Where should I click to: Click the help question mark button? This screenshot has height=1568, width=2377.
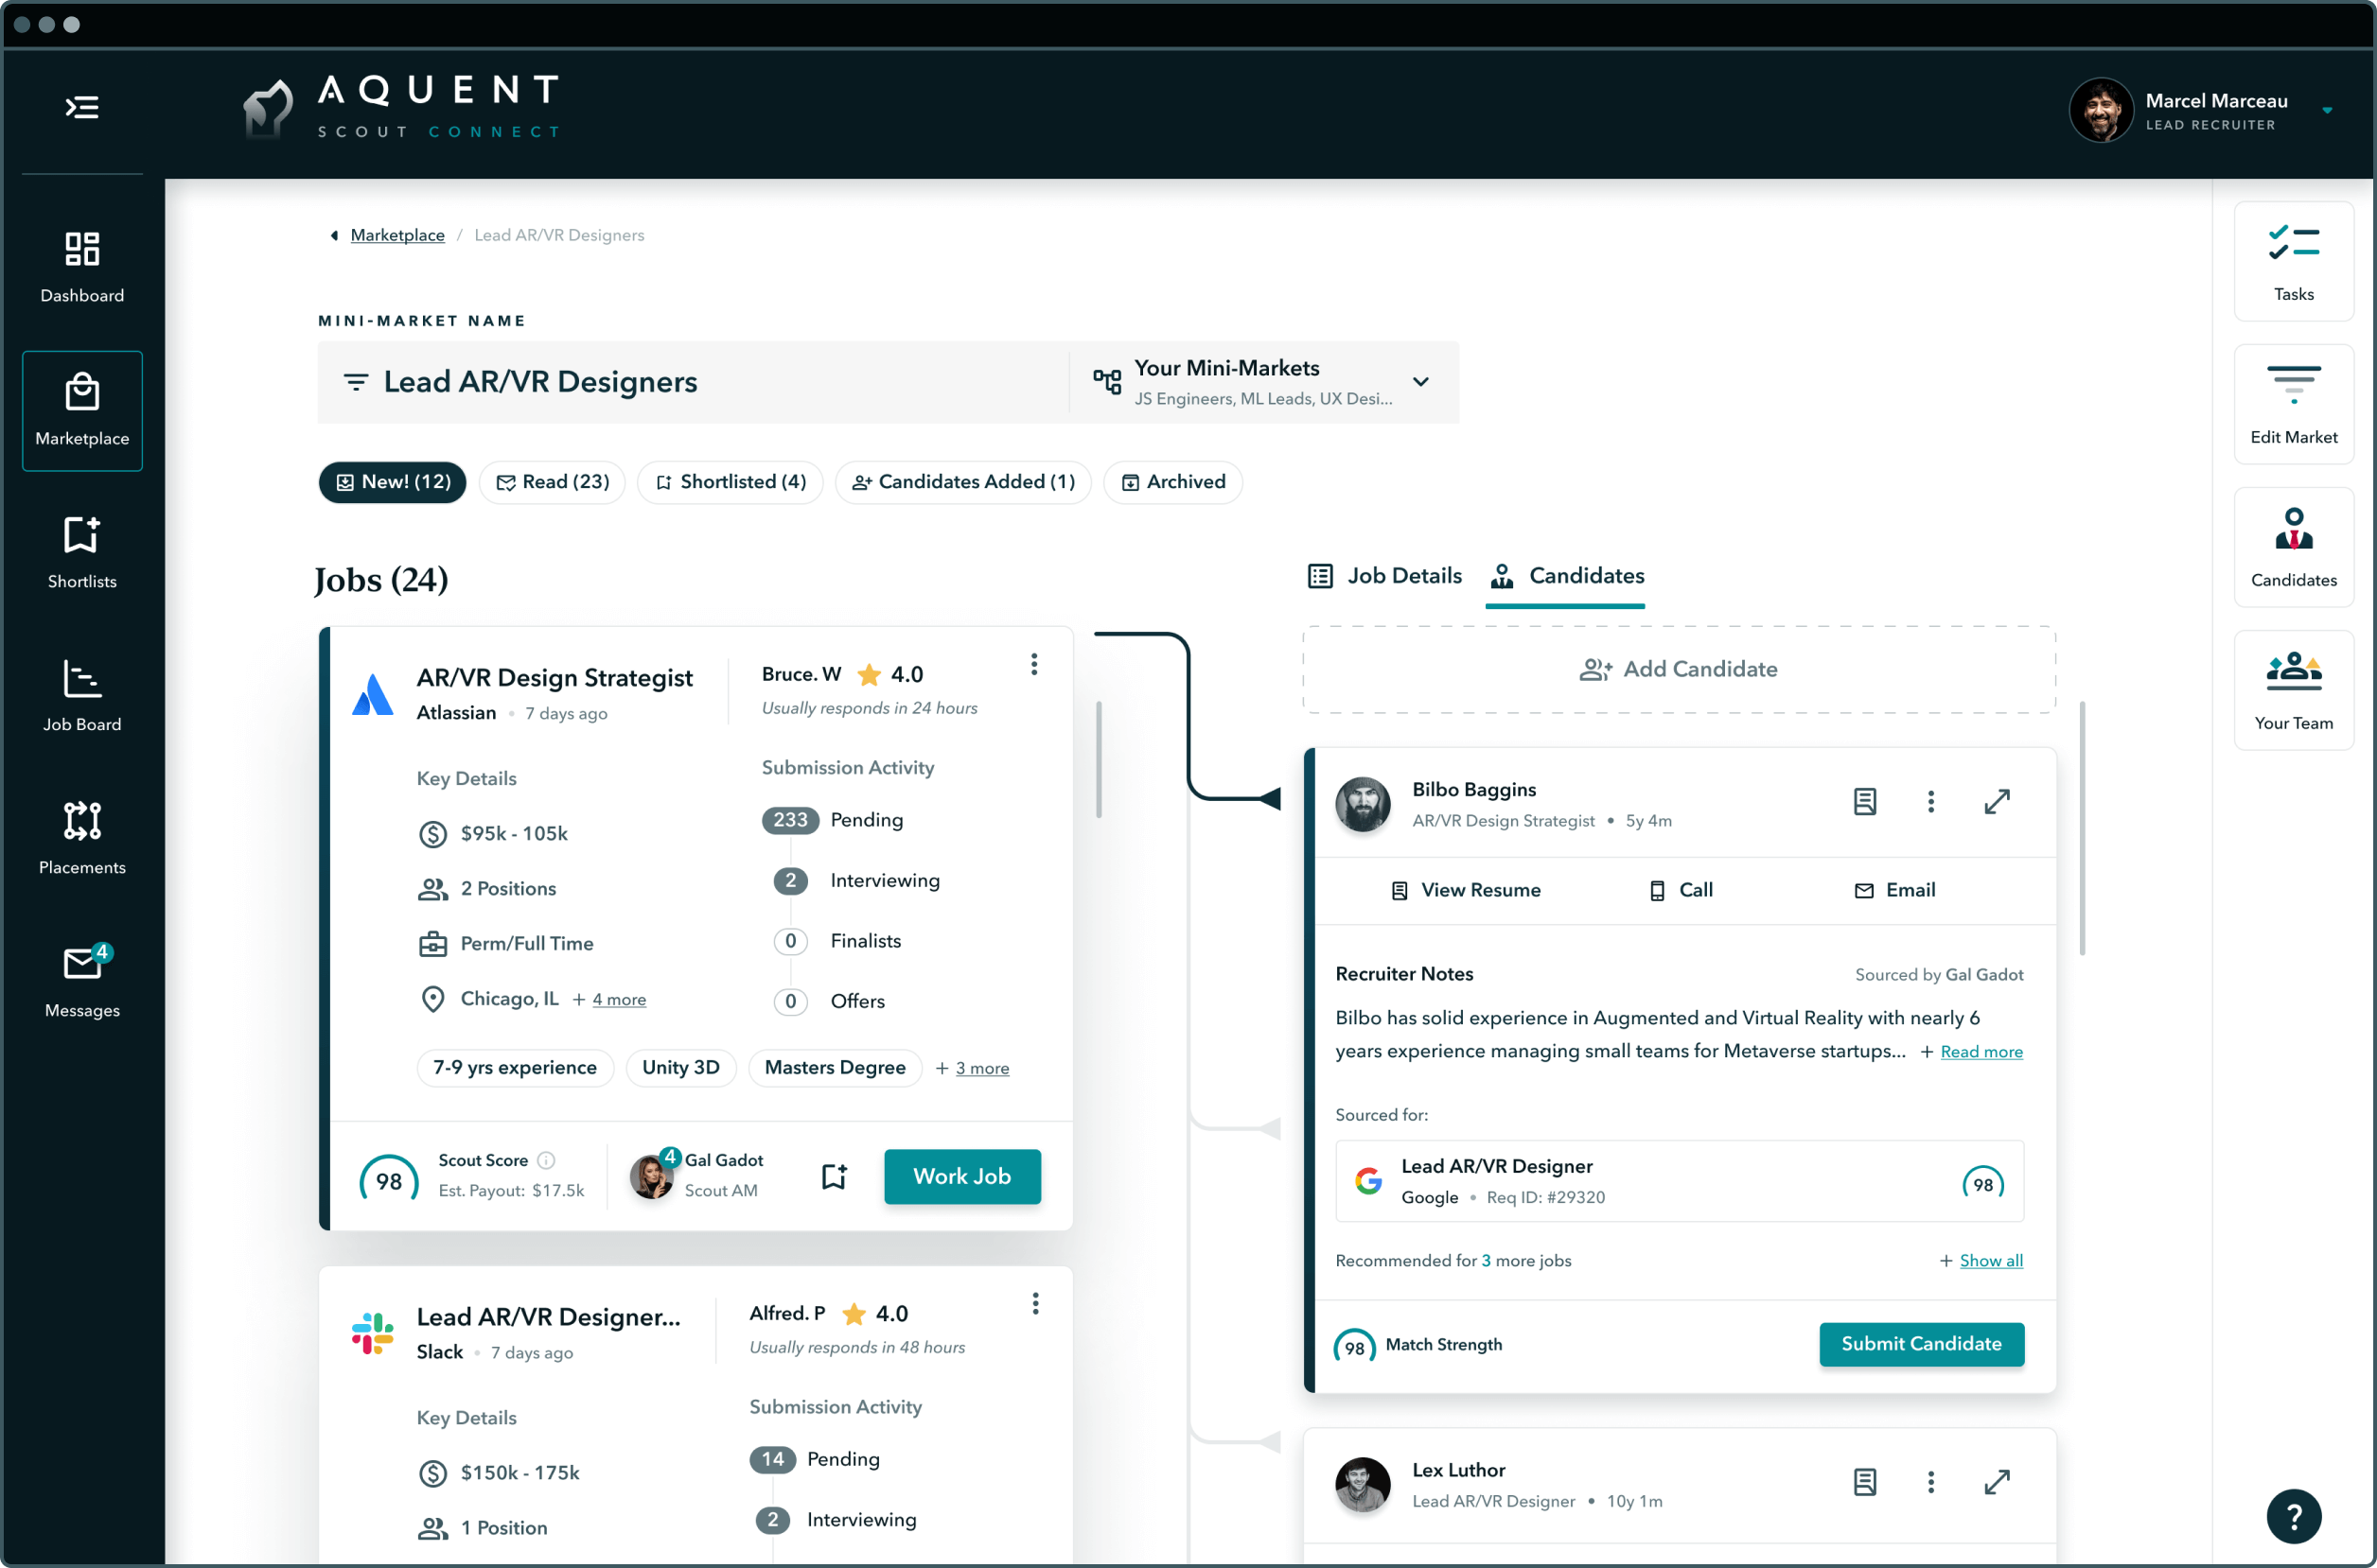[2293, 1516]
